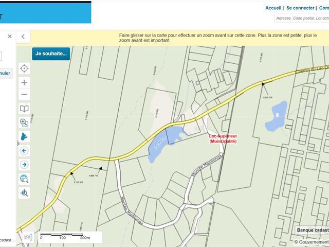The height and width of the screenshot is (247, 329).
Task: Click the address search input field
Action: tap(302, 18)
